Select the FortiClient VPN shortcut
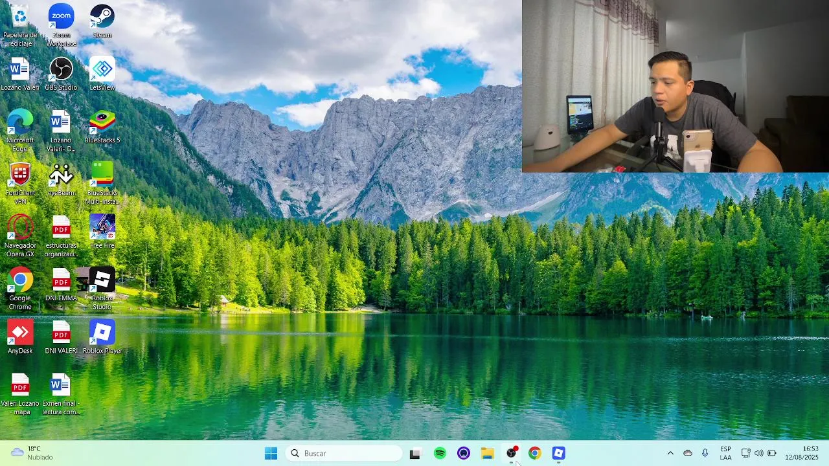The width and height of the screenshot is (829, 466). coord(20,183)
